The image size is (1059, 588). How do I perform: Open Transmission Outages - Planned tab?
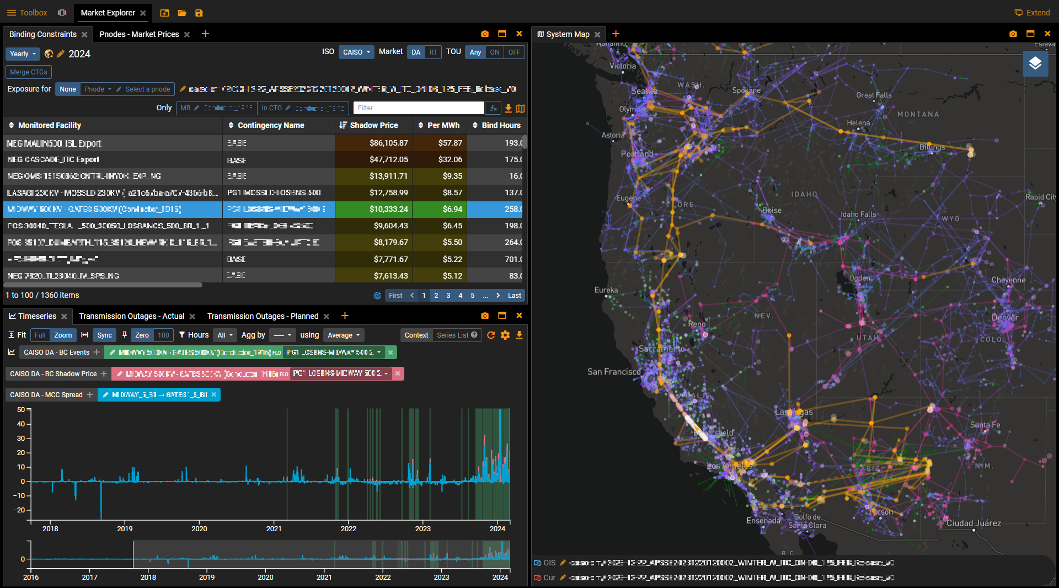(263, 316)
